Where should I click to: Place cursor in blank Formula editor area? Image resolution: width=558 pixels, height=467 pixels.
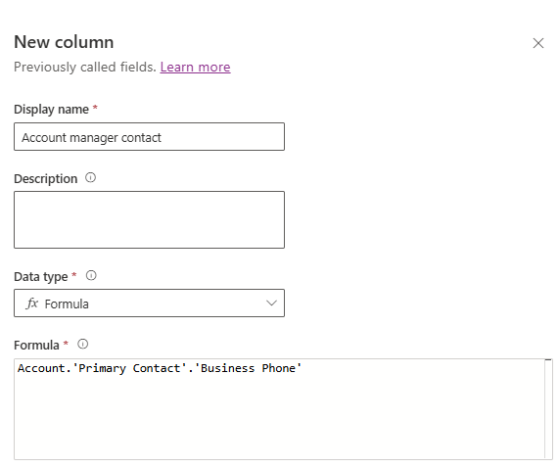point(279,417)
